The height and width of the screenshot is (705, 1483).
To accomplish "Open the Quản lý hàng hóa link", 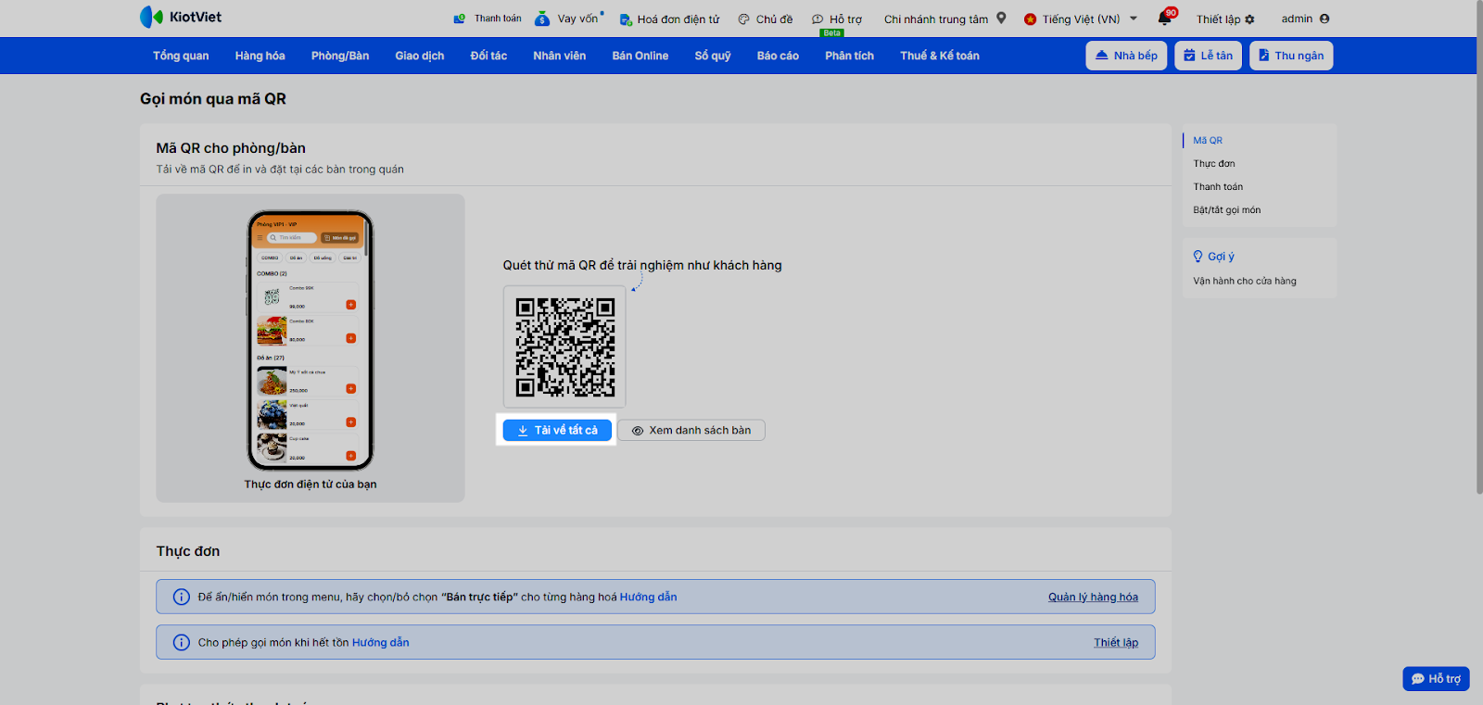I will [x=1093, y=598].
